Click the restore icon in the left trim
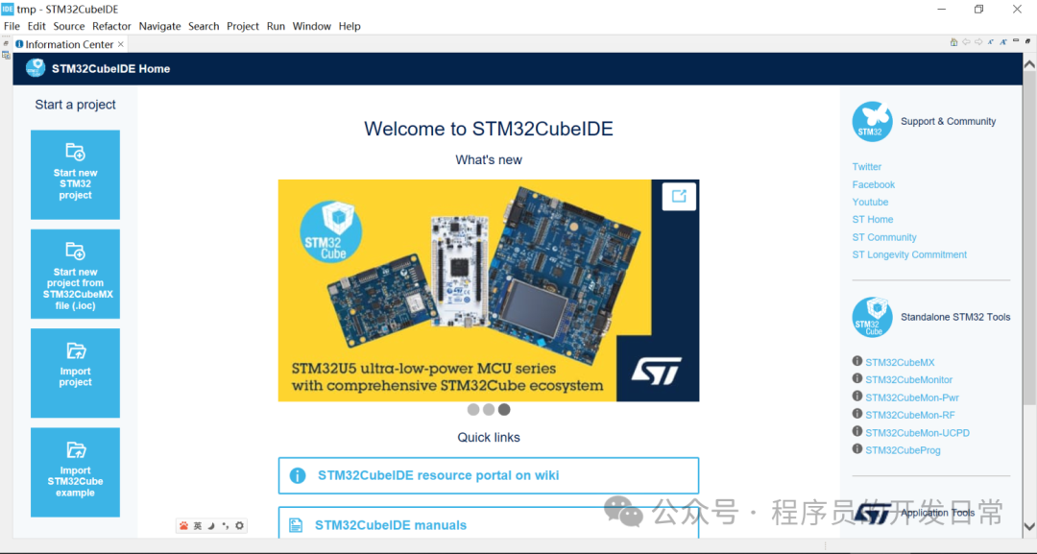The image size is (1037, 554). pos(6,43)
